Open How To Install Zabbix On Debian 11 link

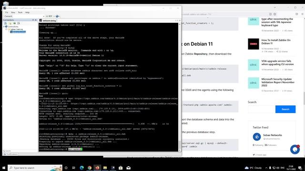276,42
